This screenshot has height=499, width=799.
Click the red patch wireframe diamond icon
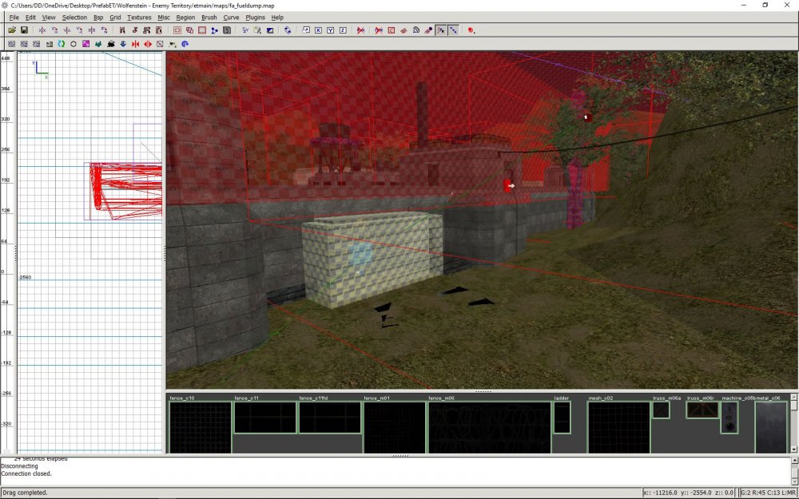(403, 30)
